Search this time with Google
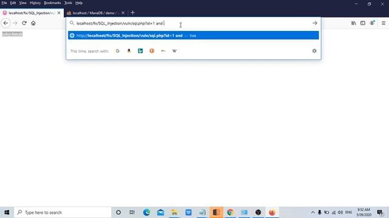 click(x=117, y=51)
